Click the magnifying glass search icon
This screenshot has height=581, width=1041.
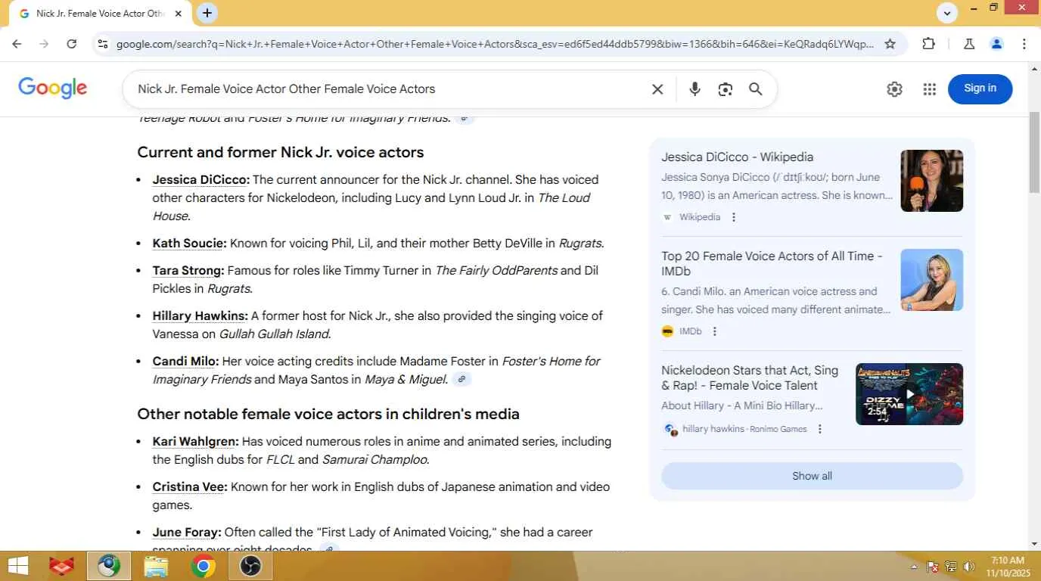point(755,89)
